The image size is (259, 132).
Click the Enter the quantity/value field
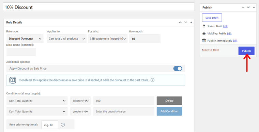point(124,112)
